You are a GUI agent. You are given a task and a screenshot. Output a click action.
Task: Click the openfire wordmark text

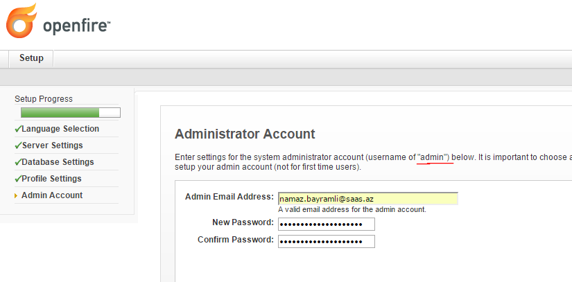[76, 26]
